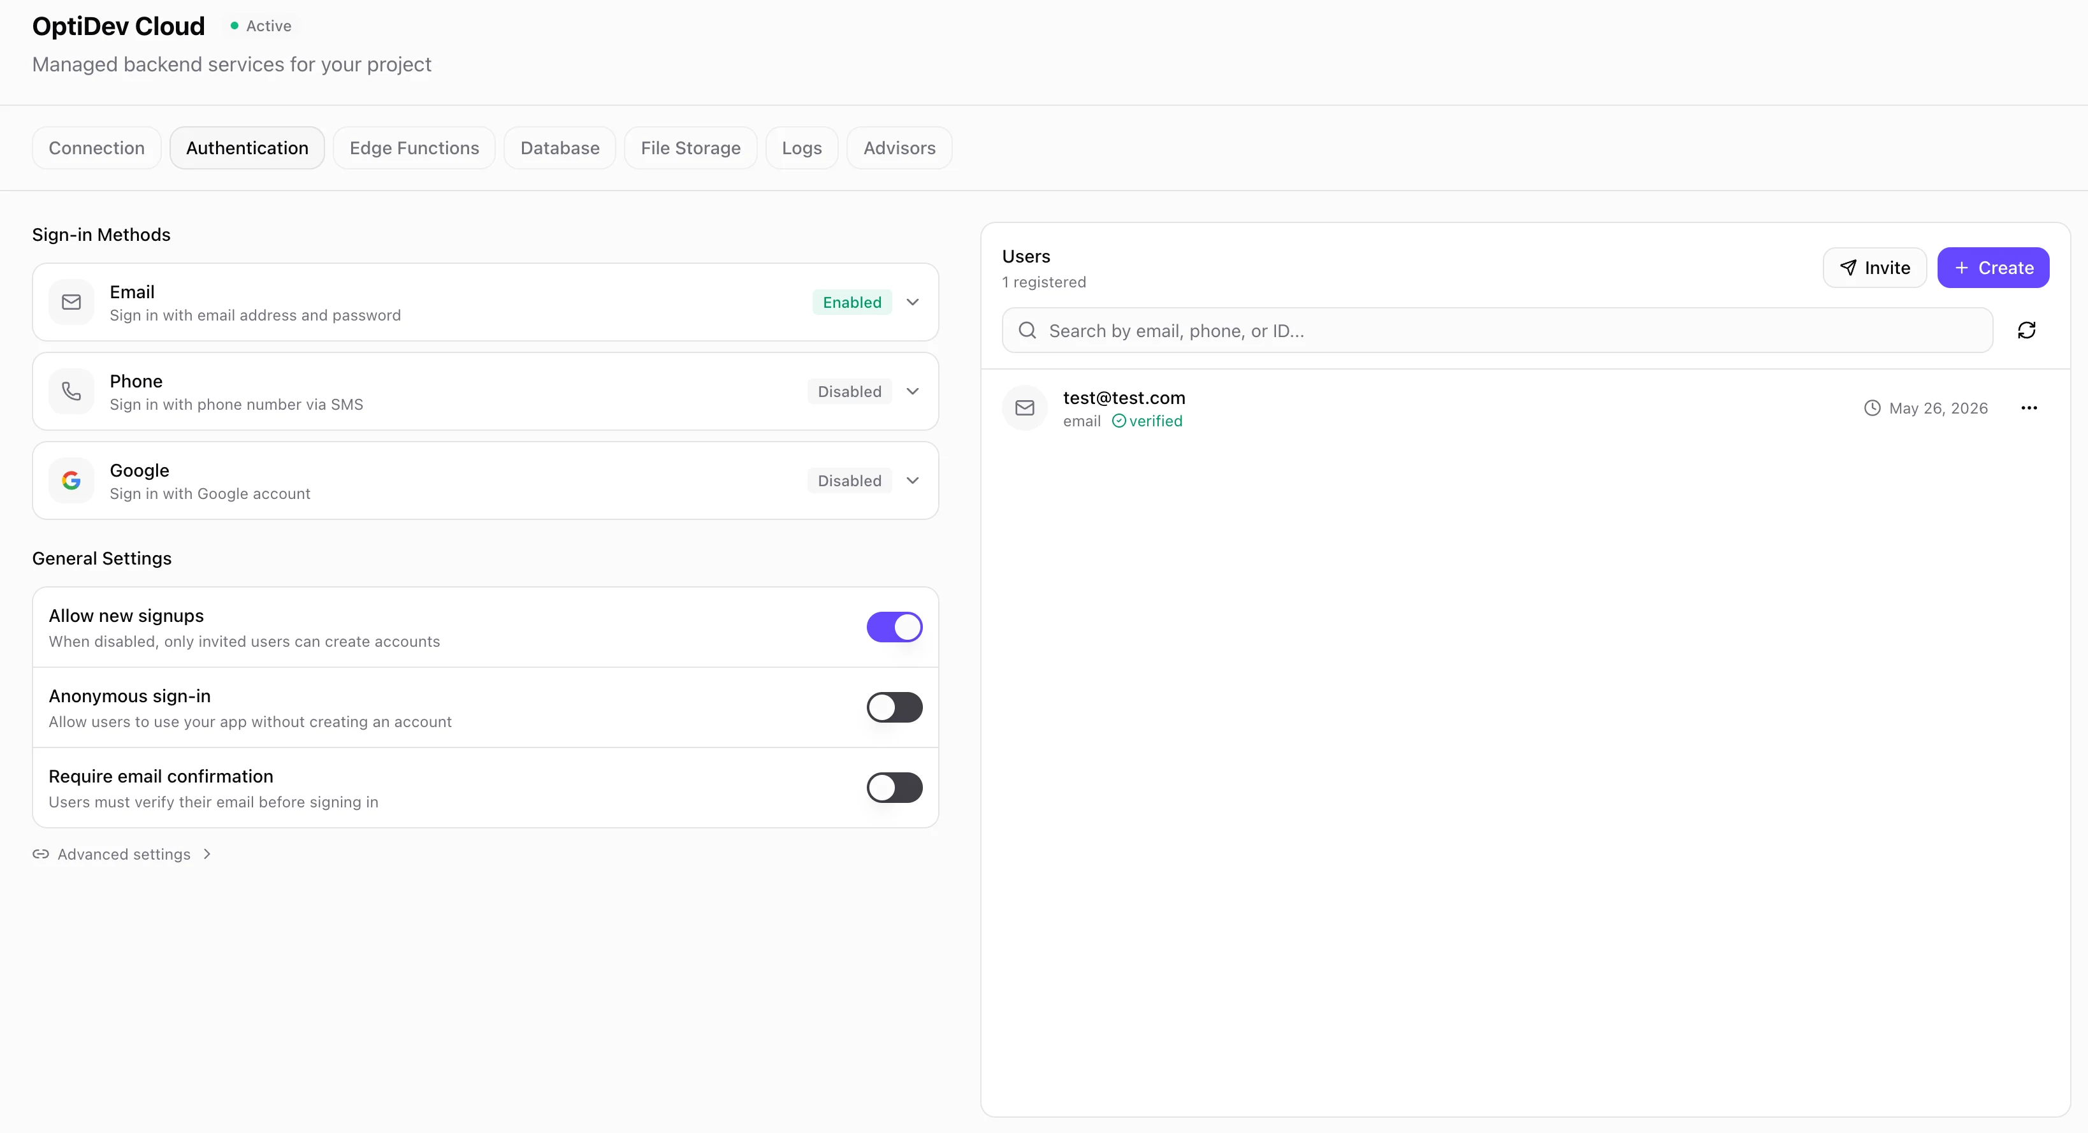Image resolution: width=2088 pixels, height=1133 pixels.
Task: Click the green verified checkmark icon
Action: [1119, 421]
